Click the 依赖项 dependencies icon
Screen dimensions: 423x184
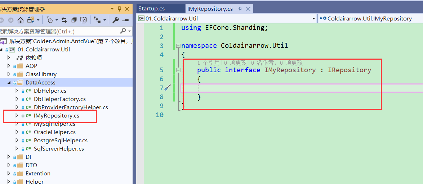pyautogui.click(x=20, y=58)
